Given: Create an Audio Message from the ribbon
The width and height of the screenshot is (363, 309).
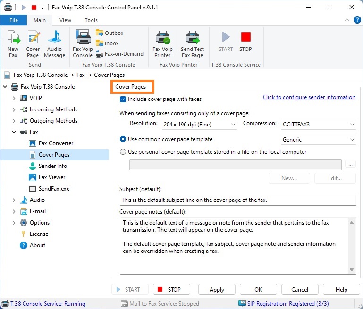Looking at the screenshot, I should [x=55, y=44].
